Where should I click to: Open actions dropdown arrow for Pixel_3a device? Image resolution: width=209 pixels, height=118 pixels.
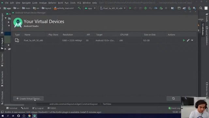(192, 40)
